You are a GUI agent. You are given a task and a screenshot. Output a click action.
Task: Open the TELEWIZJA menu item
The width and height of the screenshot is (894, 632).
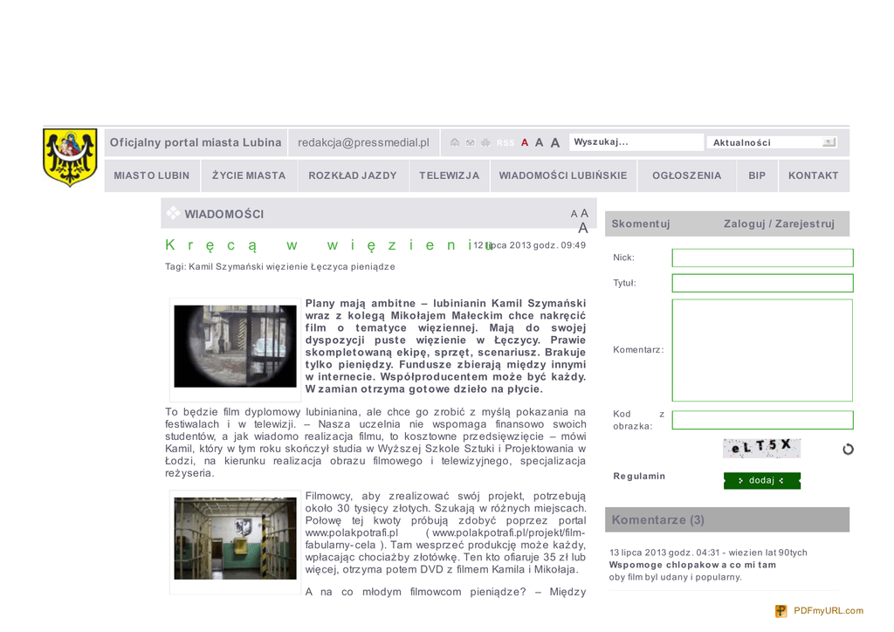coord(449,175)
